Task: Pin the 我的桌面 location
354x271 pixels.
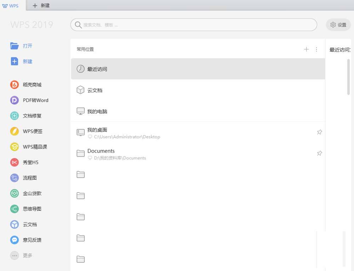Action: [x=319, y=132]
